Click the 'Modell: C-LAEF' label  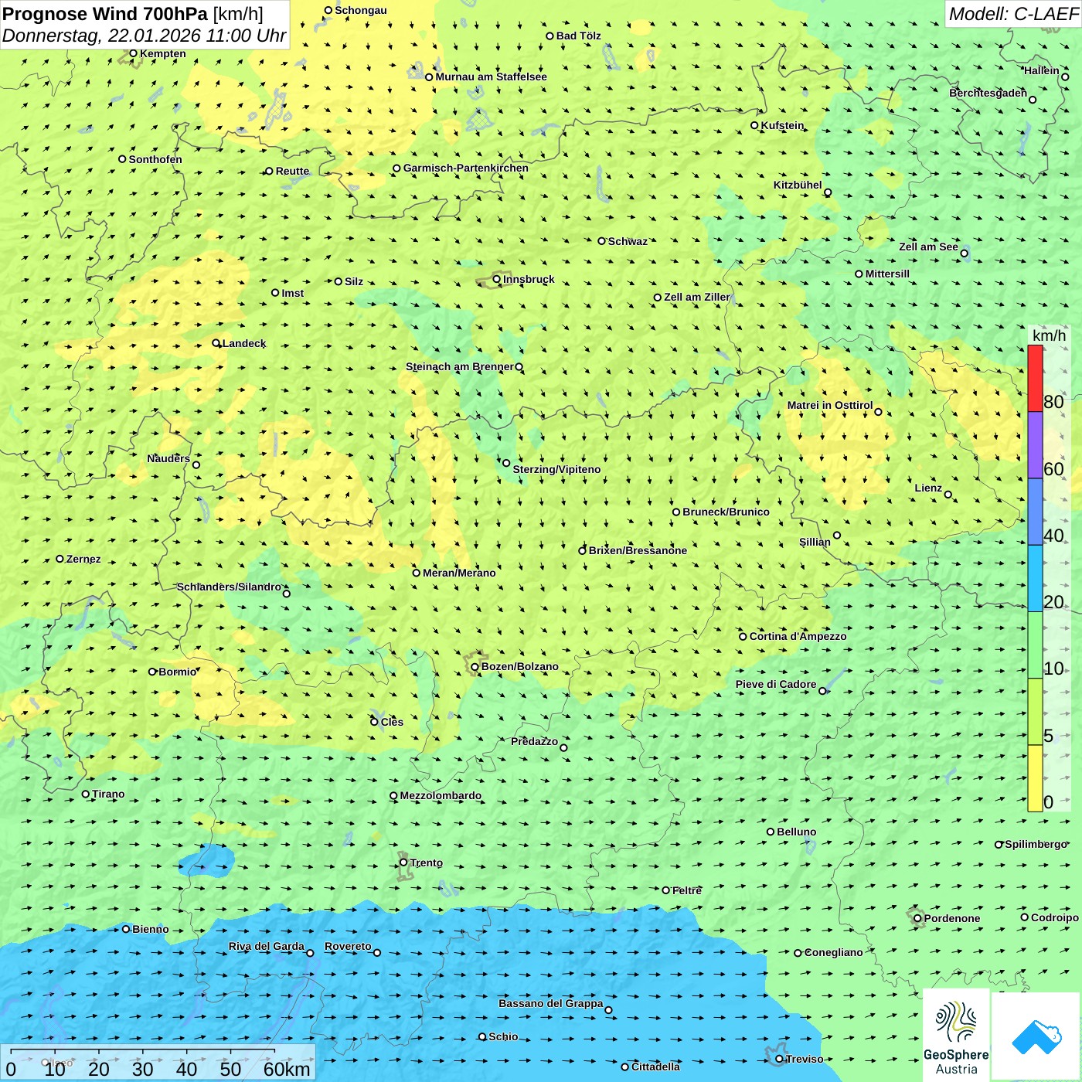tap(1013, 14)
